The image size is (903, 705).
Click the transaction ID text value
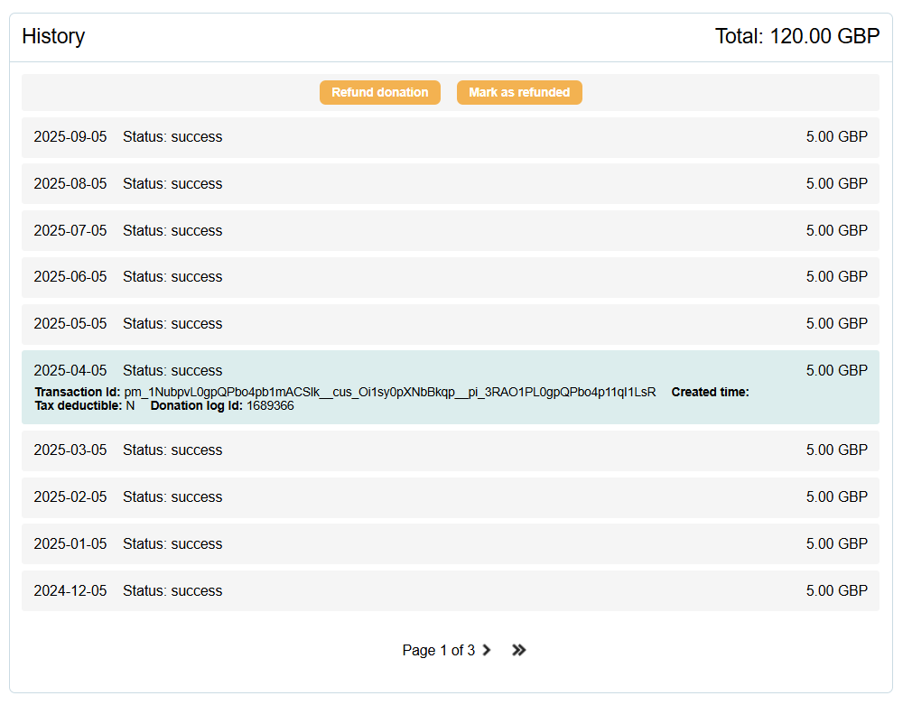[x=390, y=392]
